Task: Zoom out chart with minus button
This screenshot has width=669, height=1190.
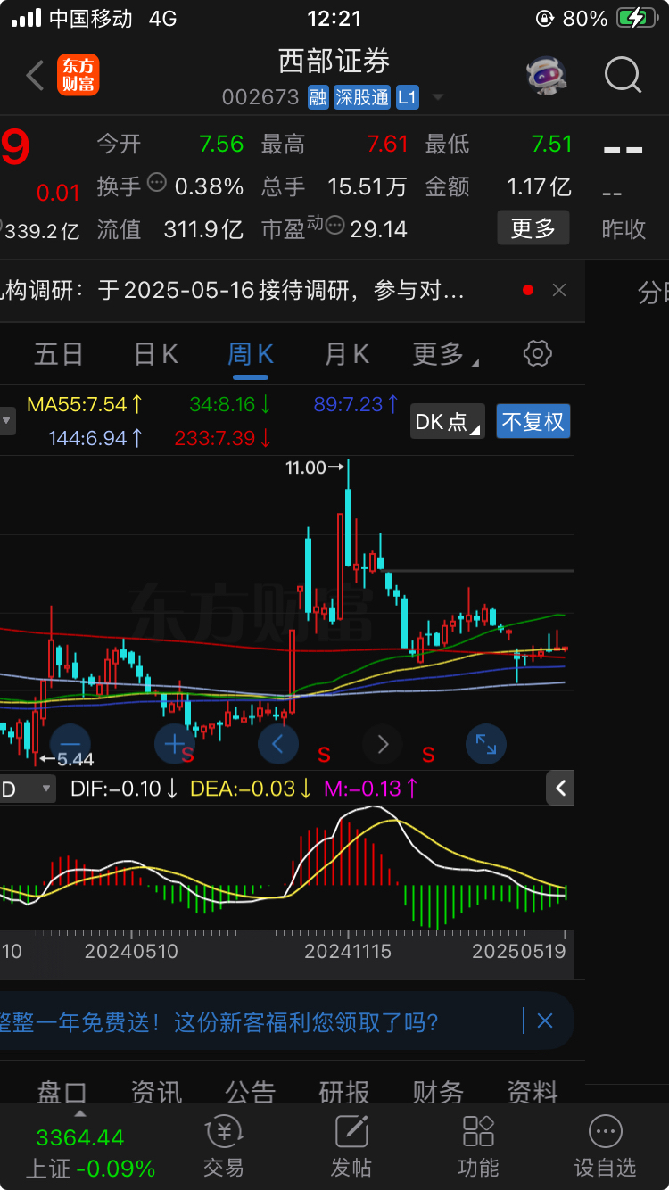Action: [x=70, y=743]
